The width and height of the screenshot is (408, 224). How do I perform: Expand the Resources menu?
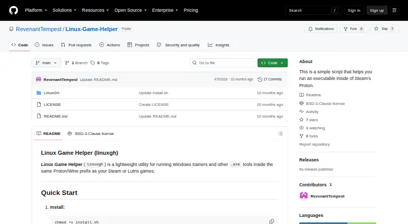[x=95, y=10]
